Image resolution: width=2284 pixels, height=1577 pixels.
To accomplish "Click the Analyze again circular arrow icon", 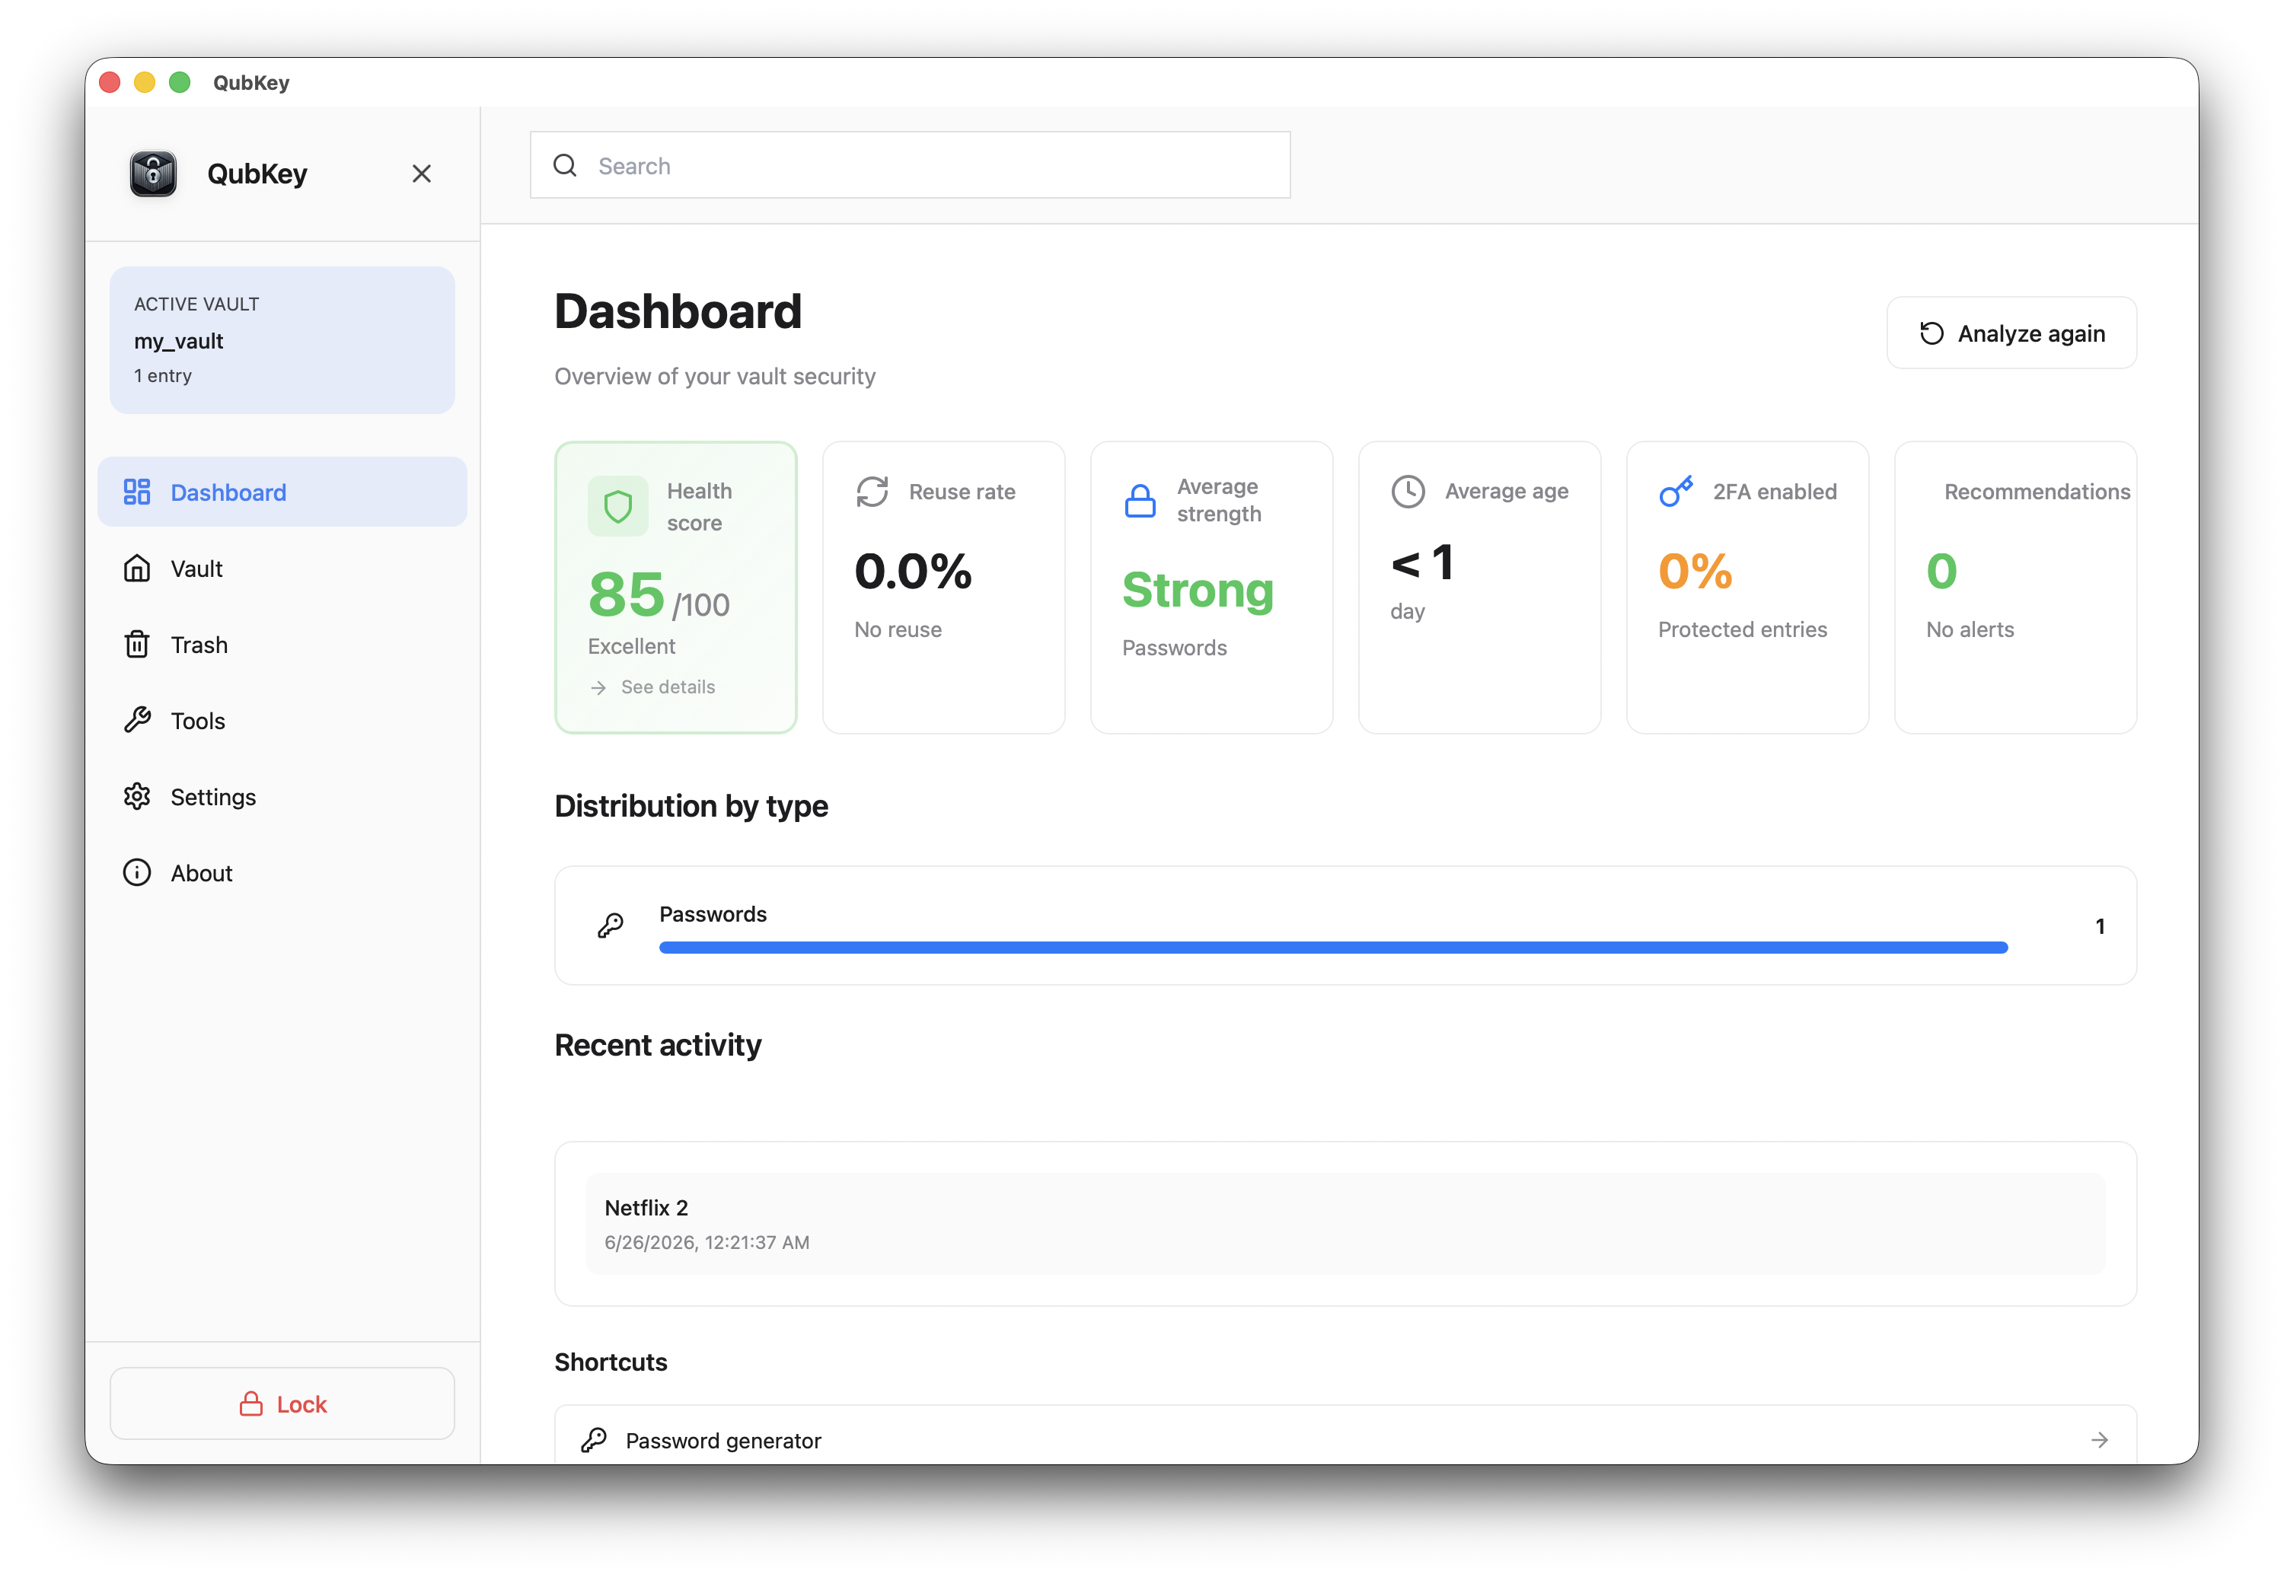I will pyautogui.click(x=1932, y=333).
